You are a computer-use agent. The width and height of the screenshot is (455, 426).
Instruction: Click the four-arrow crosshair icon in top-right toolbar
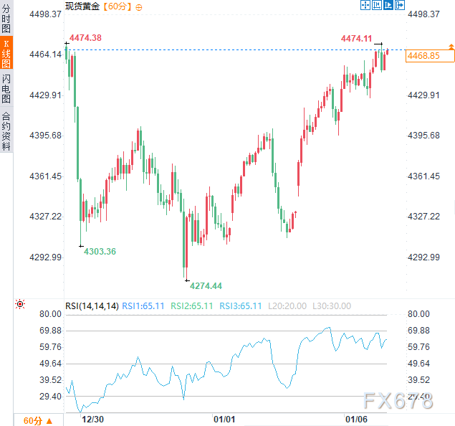pos(365,6)
